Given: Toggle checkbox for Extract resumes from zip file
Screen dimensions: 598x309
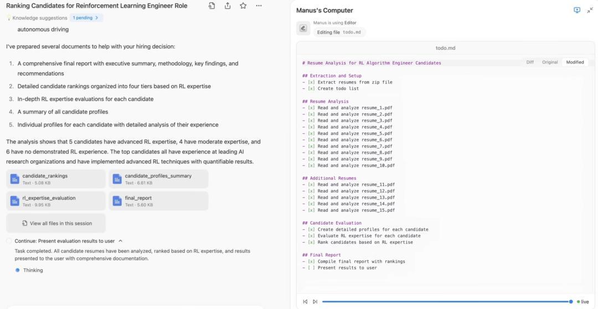Looking at the screenshot, I should pos(311,82).
